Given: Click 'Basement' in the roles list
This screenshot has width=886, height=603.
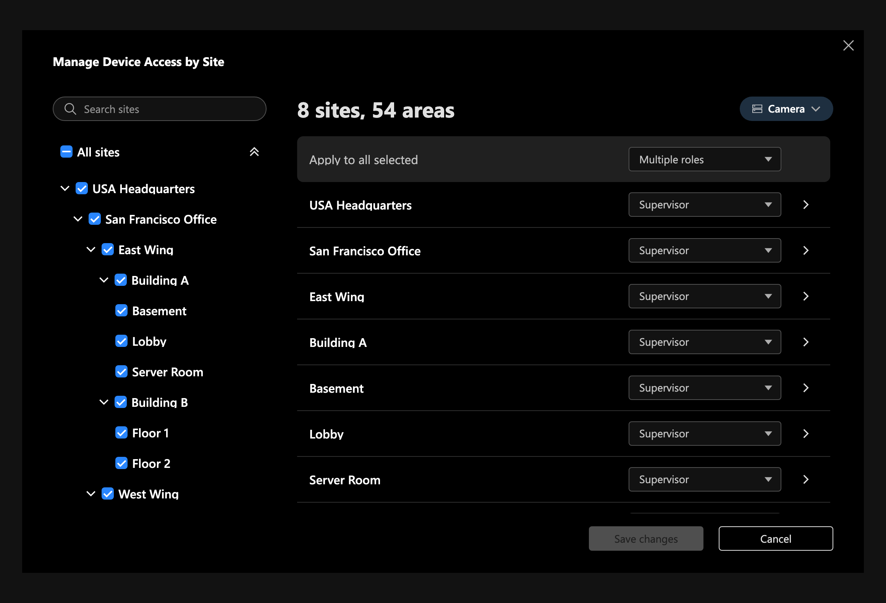Looking at the screenshot, I should (336, 389).
